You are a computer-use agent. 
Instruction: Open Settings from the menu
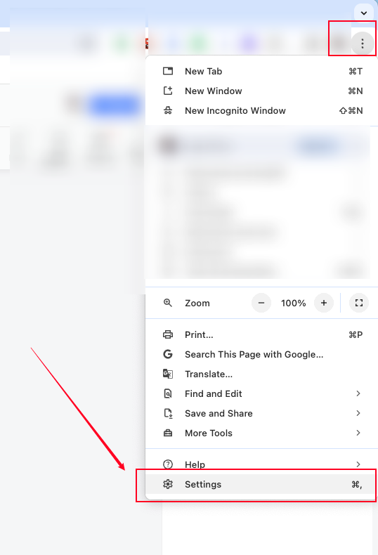(x=263, y=484)
